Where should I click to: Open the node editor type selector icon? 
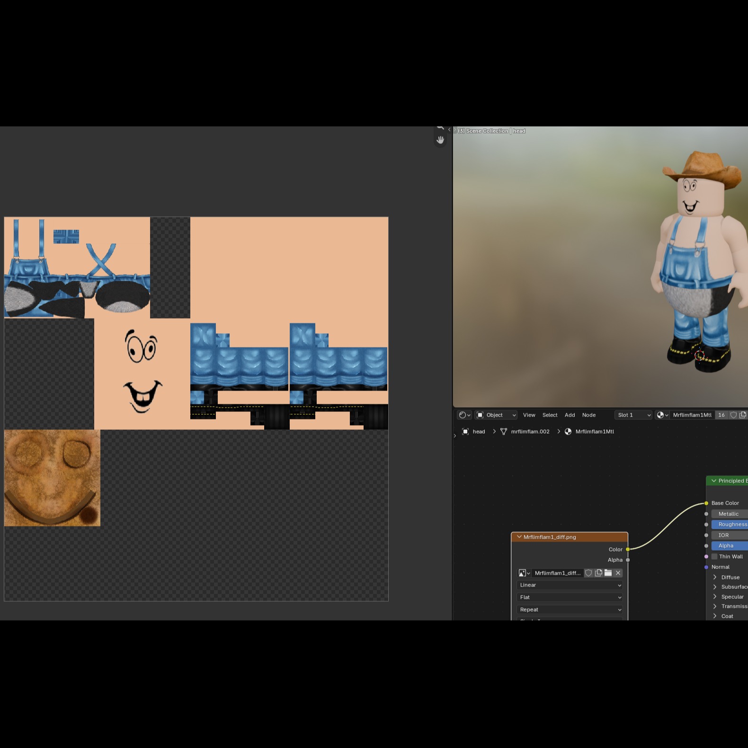click(x=464, y=415)
